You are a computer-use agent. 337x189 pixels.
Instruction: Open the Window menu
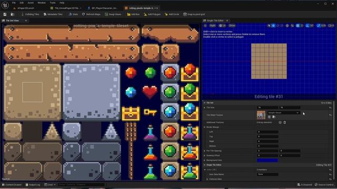tap(42, 3)
